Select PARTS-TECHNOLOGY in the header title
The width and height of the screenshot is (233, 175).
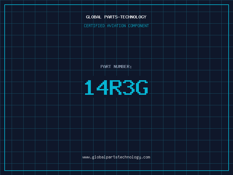point(125,17)
